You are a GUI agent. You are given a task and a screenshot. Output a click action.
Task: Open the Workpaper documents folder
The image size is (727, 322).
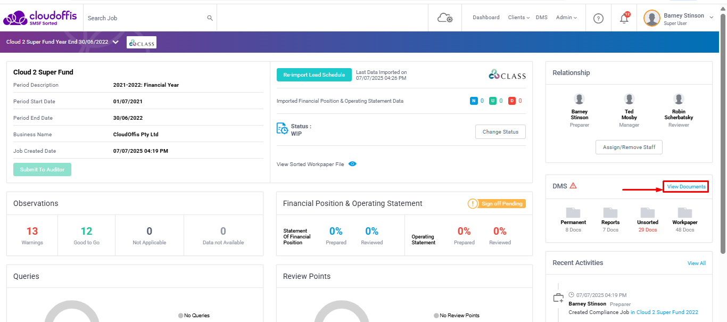tap(685, 213)
